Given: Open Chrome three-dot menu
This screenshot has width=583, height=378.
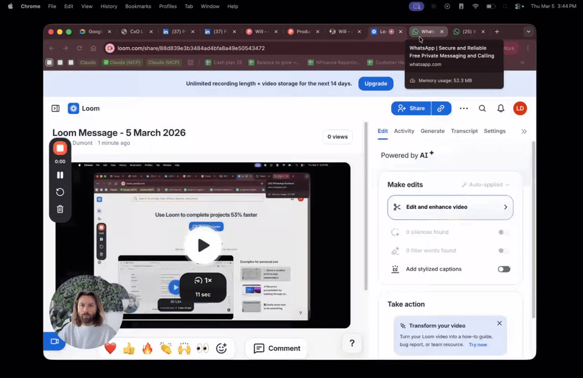Looking at the screenshot, I should pos(528,48).
